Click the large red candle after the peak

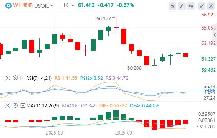click(x=124, y=36)
